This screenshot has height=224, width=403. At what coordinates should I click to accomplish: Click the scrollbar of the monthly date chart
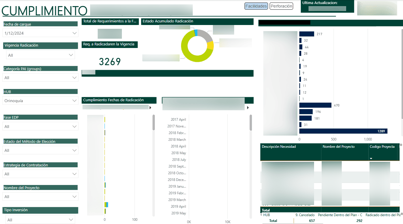251,123
